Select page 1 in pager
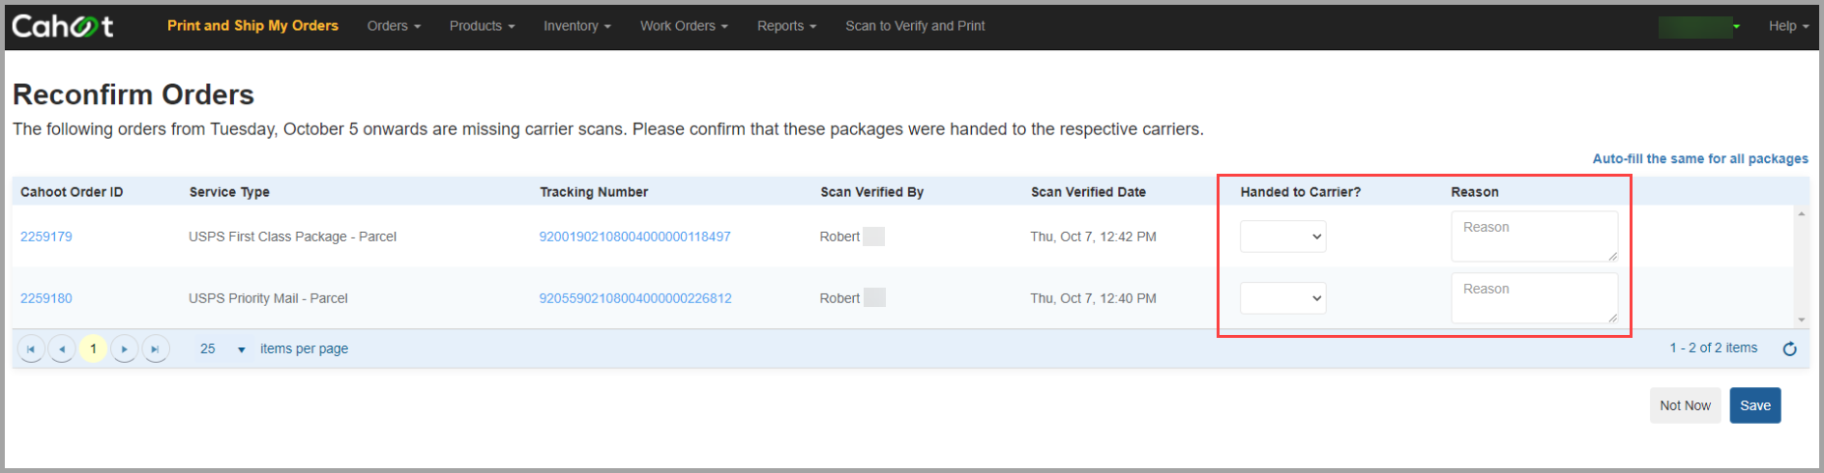 [93, 348]
